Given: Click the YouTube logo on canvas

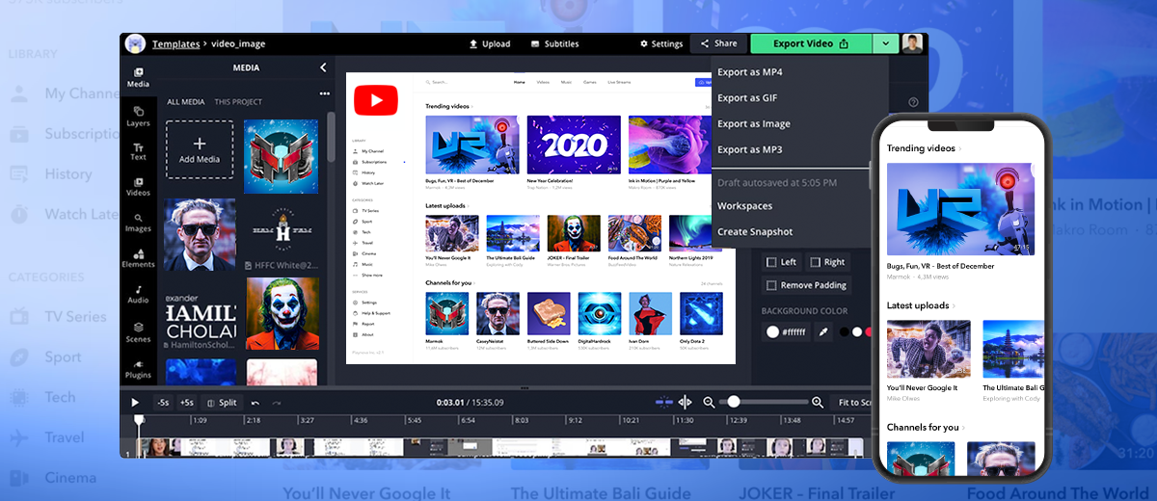Looking at the screenshot, I should (x=376, y=101).
